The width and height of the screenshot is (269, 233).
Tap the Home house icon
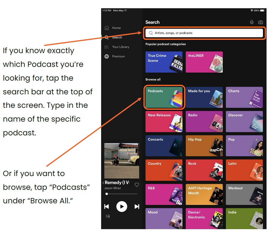[107, 28]
